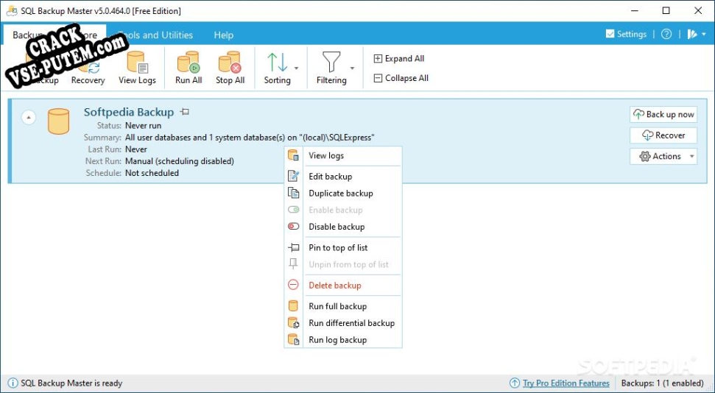Click the View logs menu icon
Screen dimensions: 715x393
(293, 155)
